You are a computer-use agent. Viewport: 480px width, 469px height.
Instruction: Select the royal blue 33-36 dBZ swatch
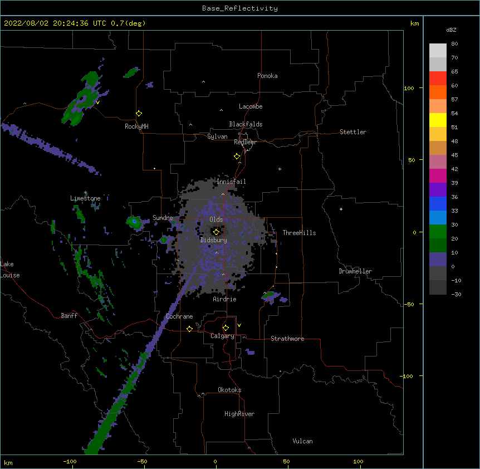coord(438,203)
